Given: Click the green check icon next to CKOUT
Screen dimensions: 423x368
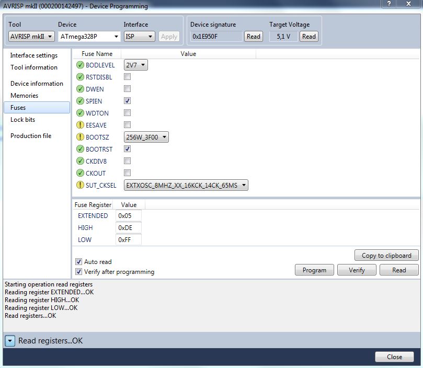Looking at the screenshot, I should coord(80,173).
